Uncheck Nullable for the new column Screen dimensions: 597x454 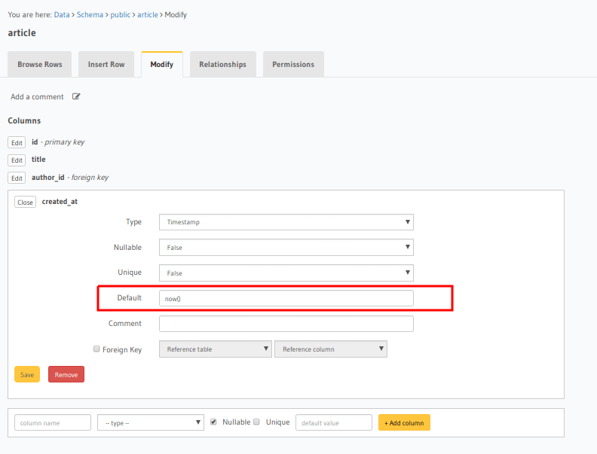click(214, 422)
